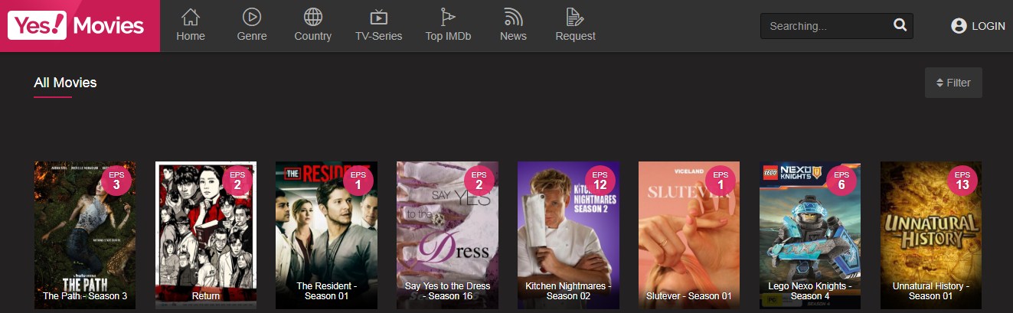Click 'Unnatural History - Season 01' title text

click(x=931, y=291)
